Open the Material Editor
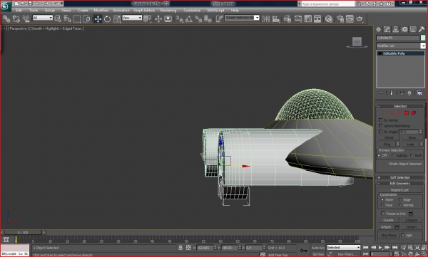The height and width of the screenshot is (257, 428). click(329, 19)
